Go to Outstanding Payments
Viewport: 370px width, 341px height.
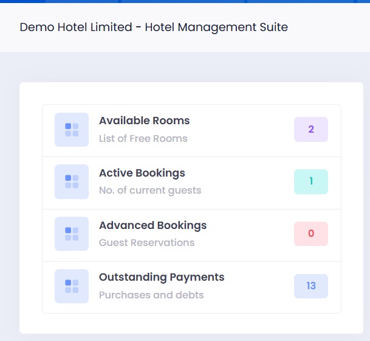pyautogui.click(x=162, y=277)
